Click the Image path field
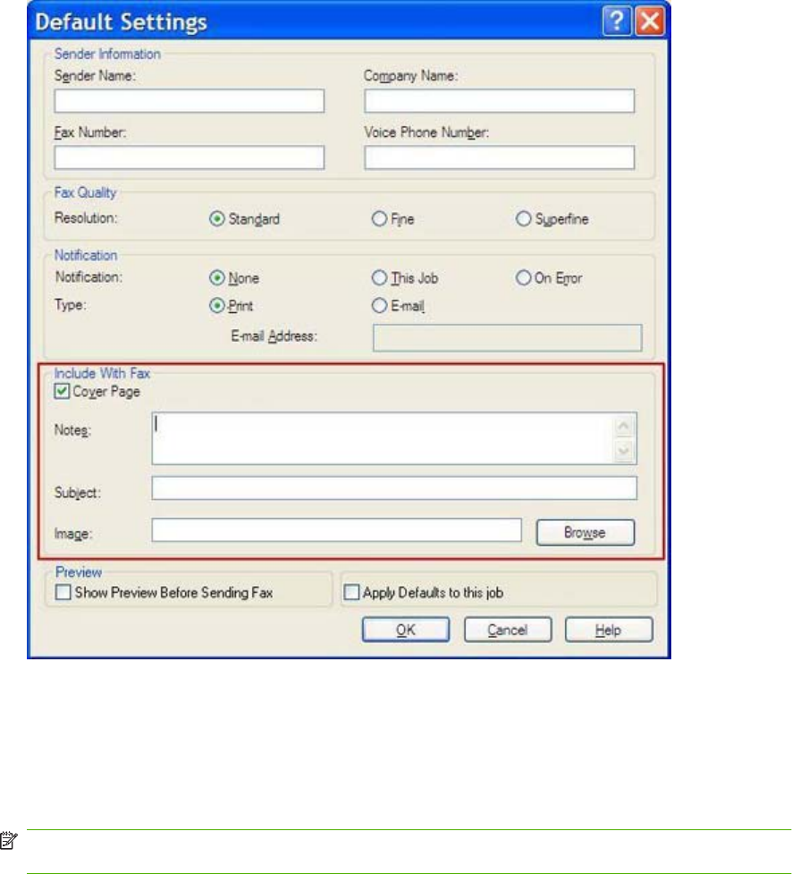The height and width of the screenshot is (874, 792). [x=336, y=530]
